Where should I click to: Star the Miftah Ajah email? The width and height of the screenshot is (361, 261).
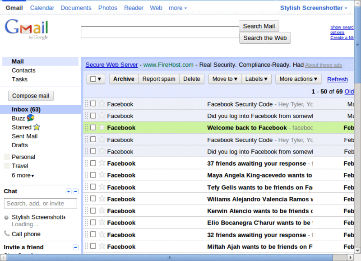102,246
